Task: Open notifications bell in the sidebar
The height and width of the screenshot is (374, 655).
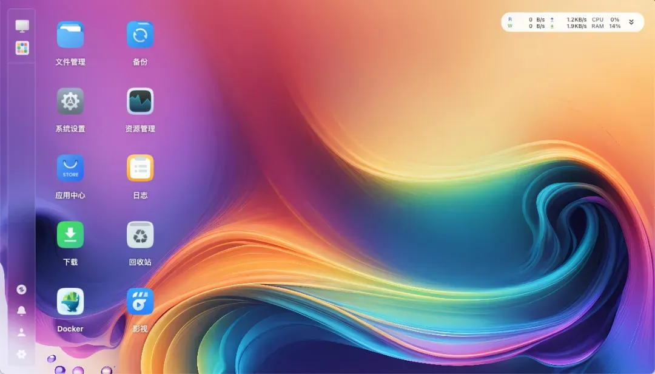Action: 21,311
